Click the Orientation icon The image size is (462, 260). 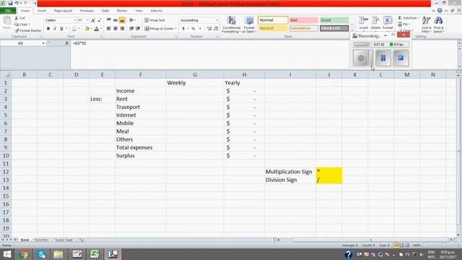tap(131, 20)
